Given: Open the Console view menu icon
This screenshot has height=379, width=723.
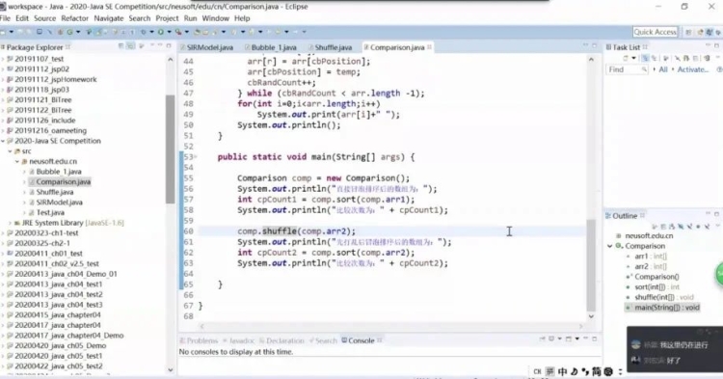Looking at the screenshot, I should (x=576, y=339).
